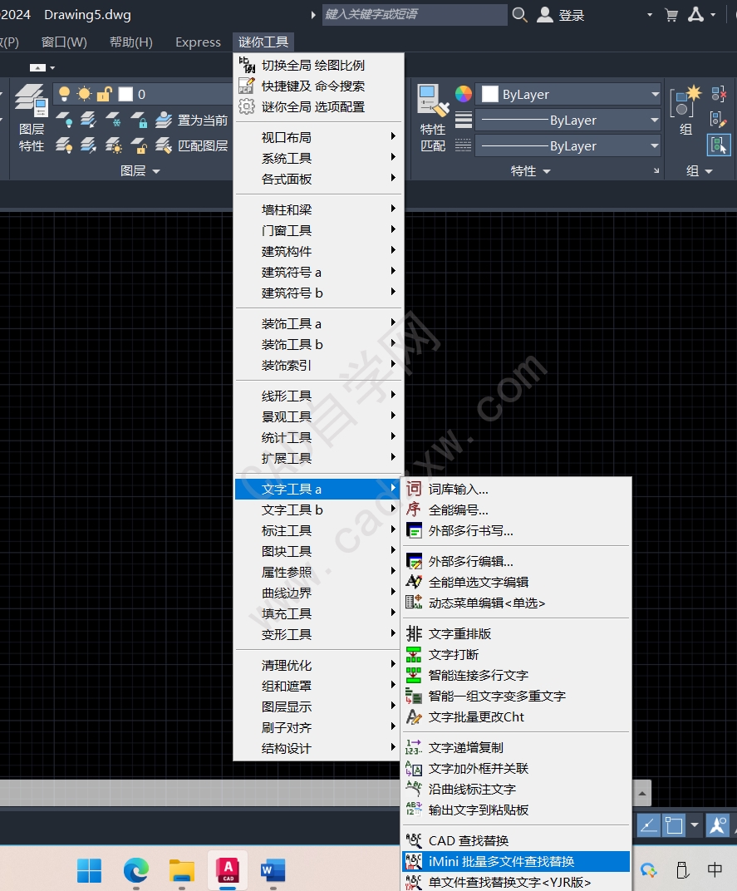
Task: Open 结构设计 submenu entry
Action: click(x=318, y=748)
